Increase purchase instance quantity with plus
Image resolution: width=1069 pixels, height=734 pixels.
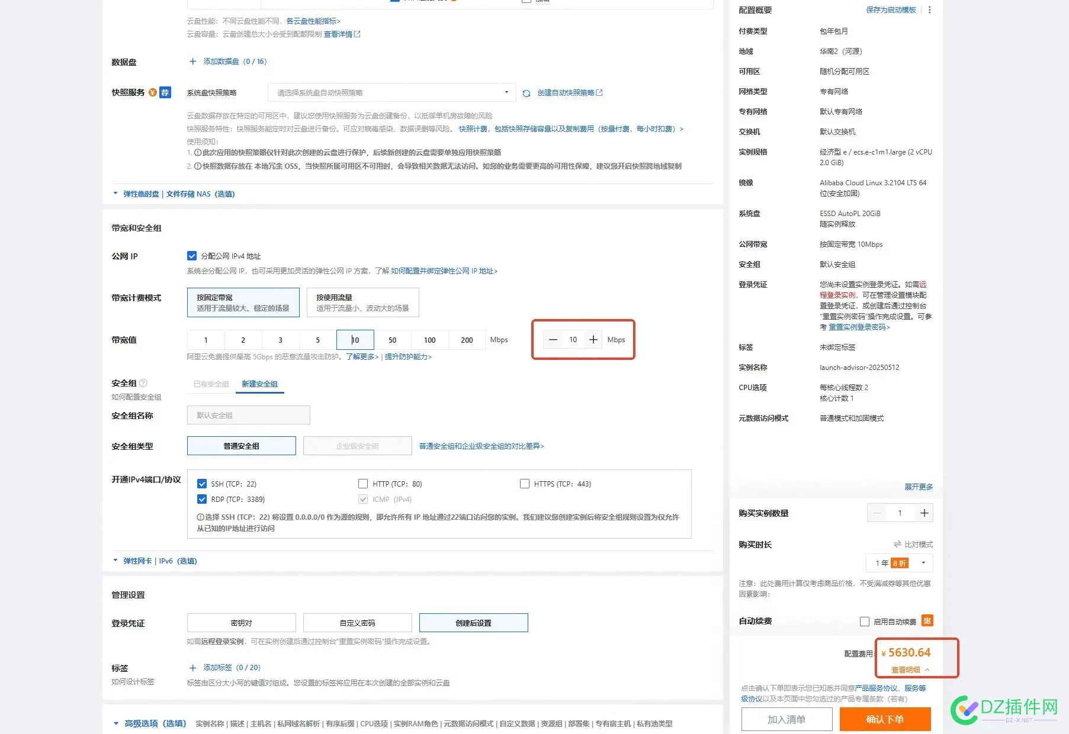pos(924,513)
